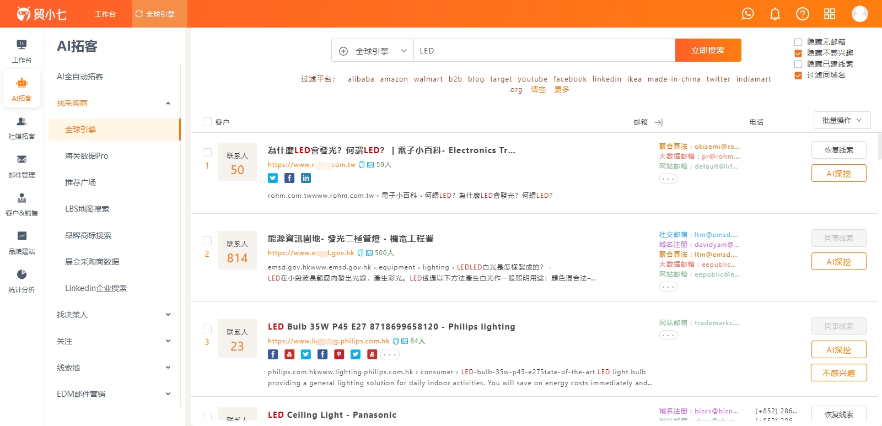Select result 1 checkbox
Image resolution: width=882 pixels, height=426 pixels.
(207, 153)
